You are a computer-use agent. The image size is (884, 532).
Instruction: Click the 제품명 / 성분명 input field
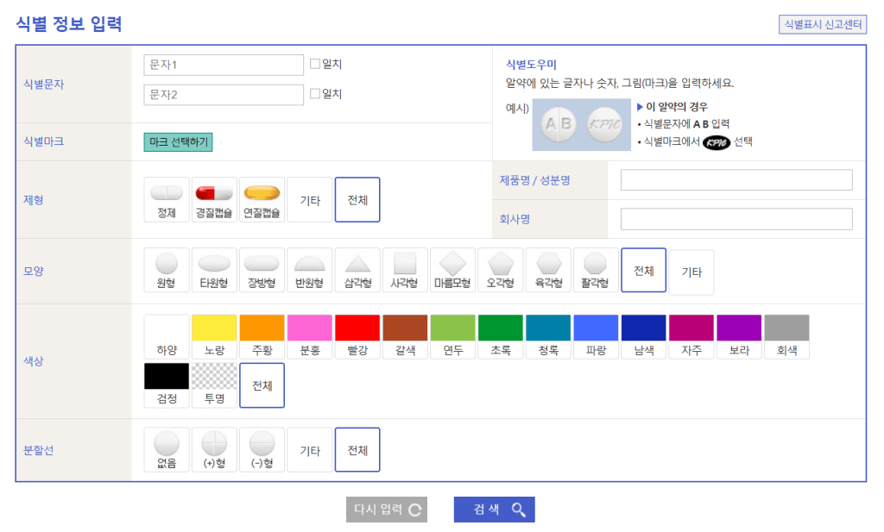click(x=736, y=180)
